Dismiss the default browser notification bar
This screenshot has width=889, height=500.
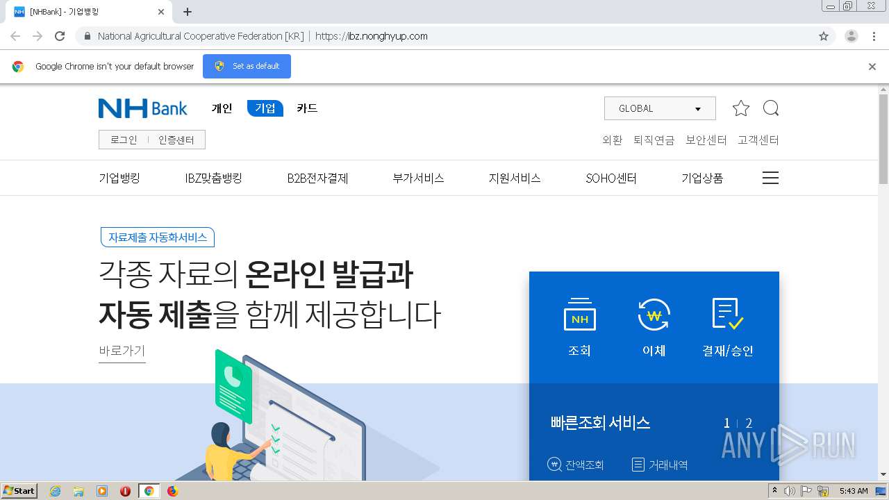[x=872, y=67]
